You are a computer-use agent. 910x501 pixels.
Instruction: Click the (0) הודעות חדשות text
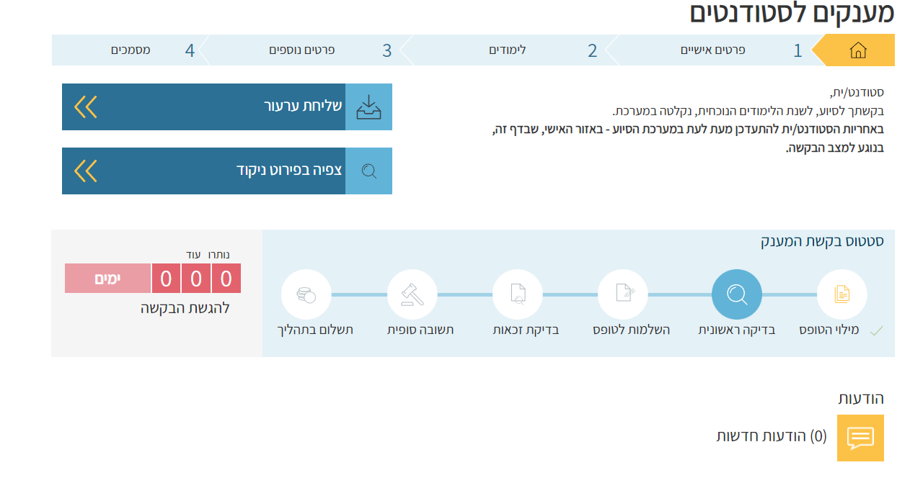pyautogui.click(x=772, y=436)
